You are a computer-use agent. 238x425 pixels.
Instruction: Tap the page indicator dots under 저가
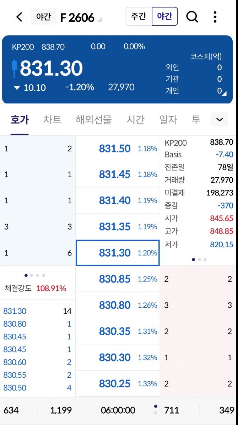(199, 259)
